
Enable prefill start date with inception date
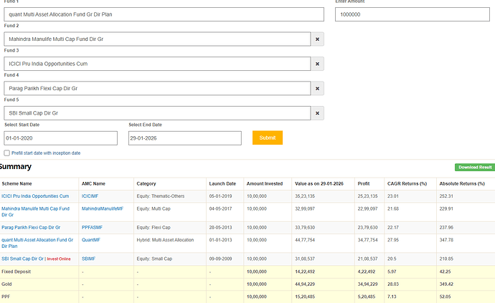pos(7,153)
